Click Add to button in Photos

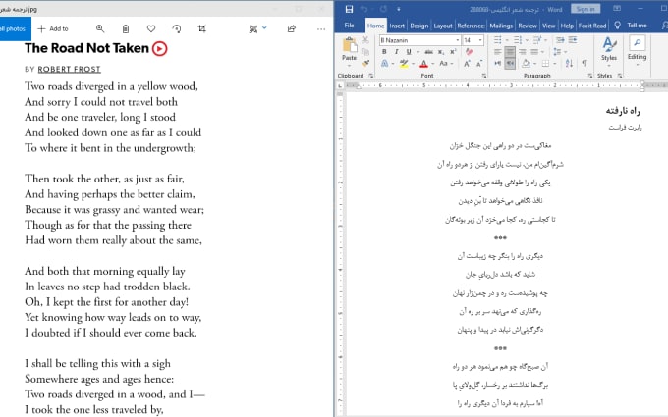pyautogui.click(x=53, y=28)
